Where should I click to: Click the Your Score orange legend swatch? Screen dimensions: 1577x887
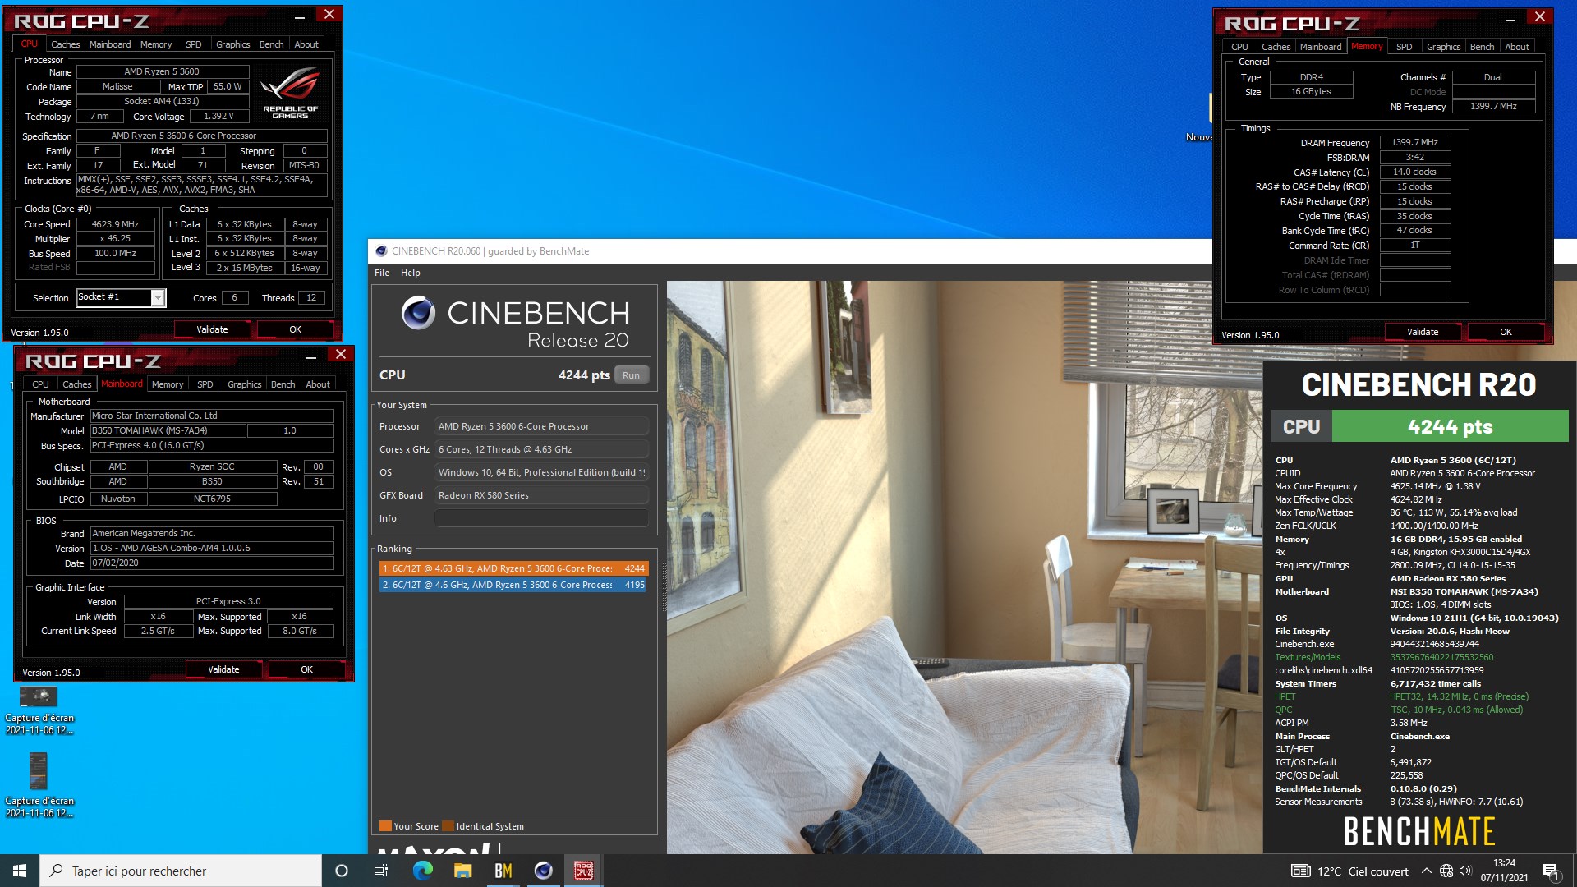(385, 826)
